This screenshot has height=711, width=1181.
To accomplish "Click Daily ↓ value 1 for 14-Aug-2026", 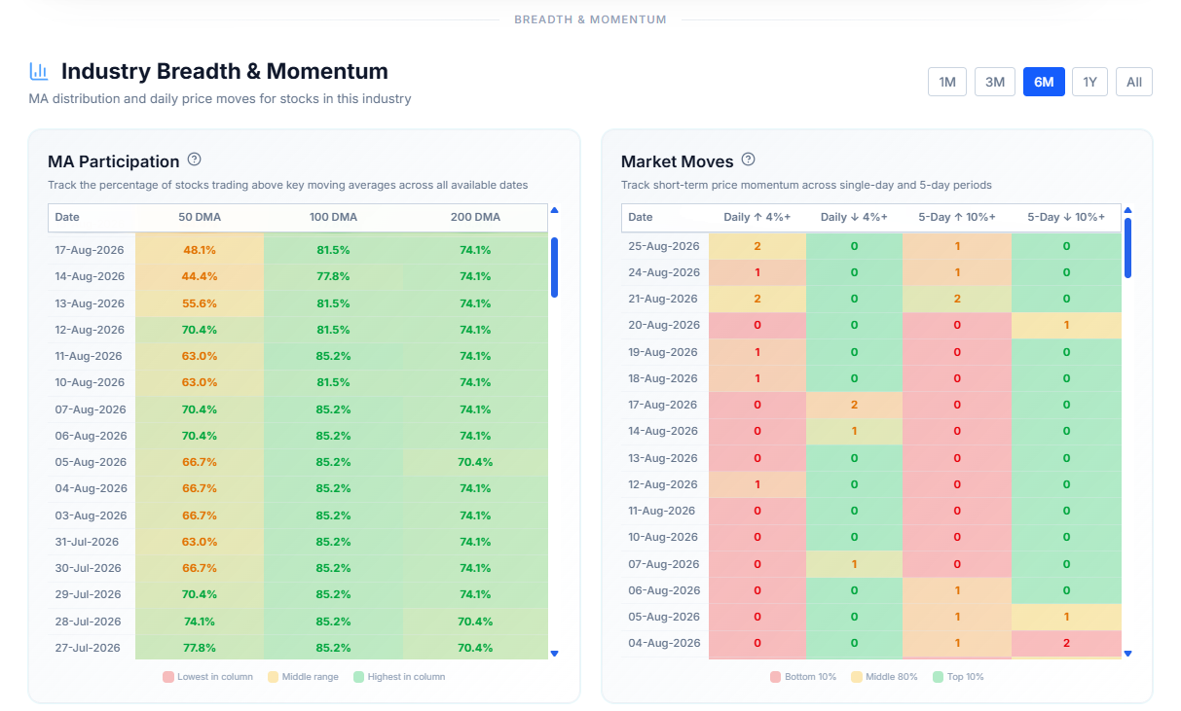I will coord(854,431).
